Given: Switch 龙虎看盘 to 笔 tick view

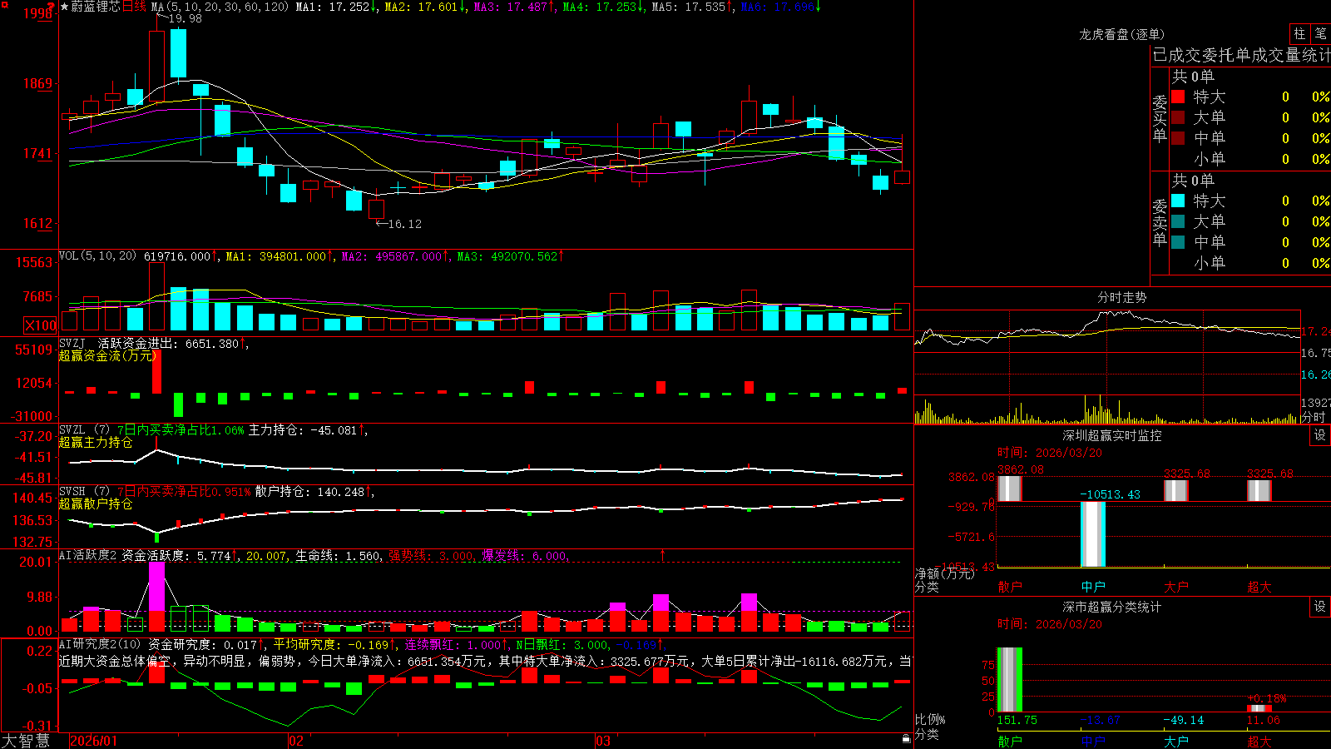Looking at the screenshot, I should 1320,33.
